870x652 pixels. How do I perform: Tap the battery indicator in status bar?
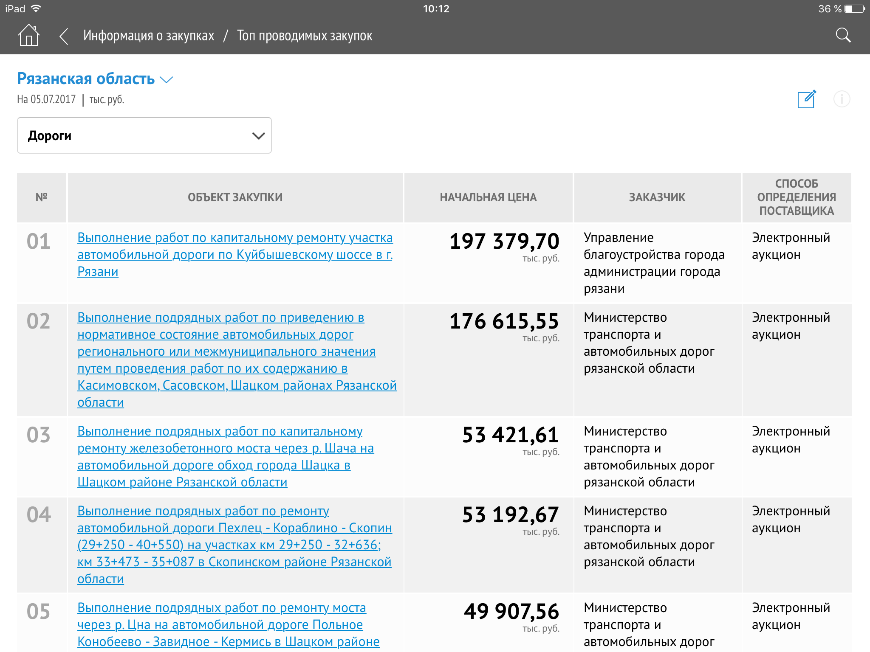coord(855,8)
